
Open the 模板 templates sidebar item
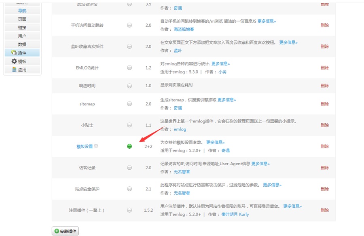pos(22,61)
